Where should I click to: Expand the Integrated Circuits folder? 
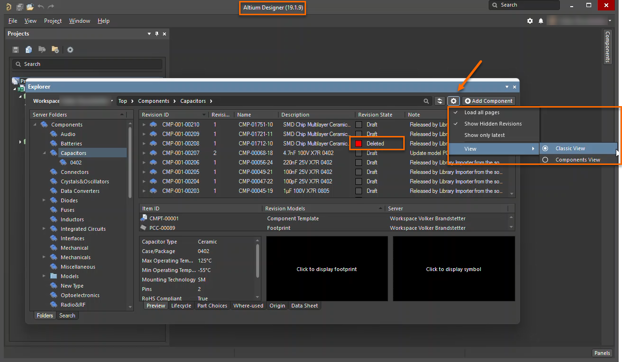44,229
